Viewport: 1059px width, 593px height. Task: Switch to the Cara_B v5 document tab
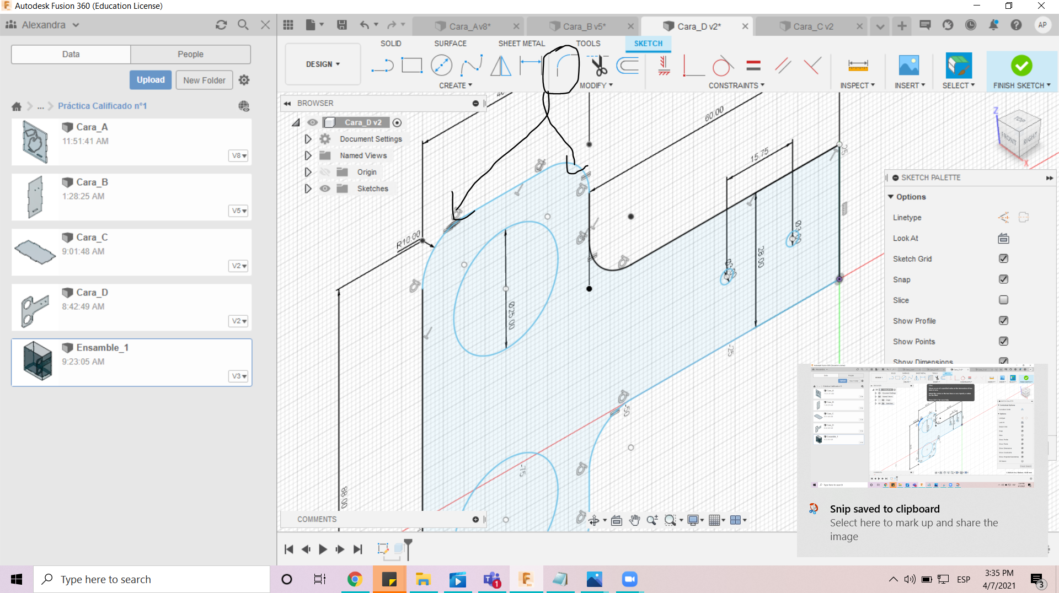pos(582,26)
